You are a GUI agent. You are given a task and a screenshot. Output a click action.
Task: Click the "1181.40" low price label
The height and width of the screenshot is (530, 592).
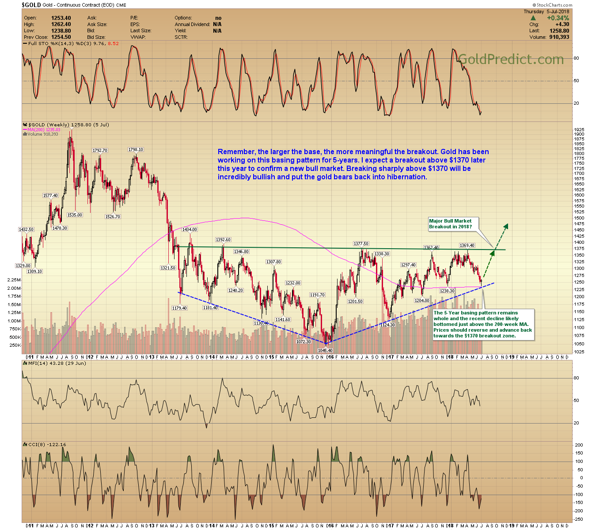[210, 307]
